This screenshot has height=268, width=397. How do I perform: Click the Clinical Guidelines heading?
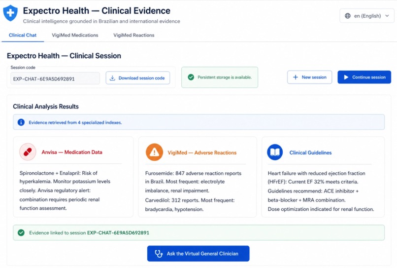[310, 153]
